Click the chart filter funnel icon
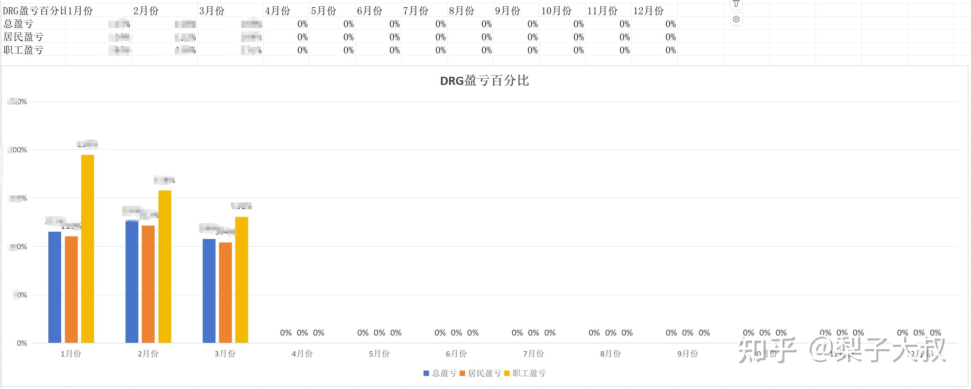971x389 pixels. [736, 4]
